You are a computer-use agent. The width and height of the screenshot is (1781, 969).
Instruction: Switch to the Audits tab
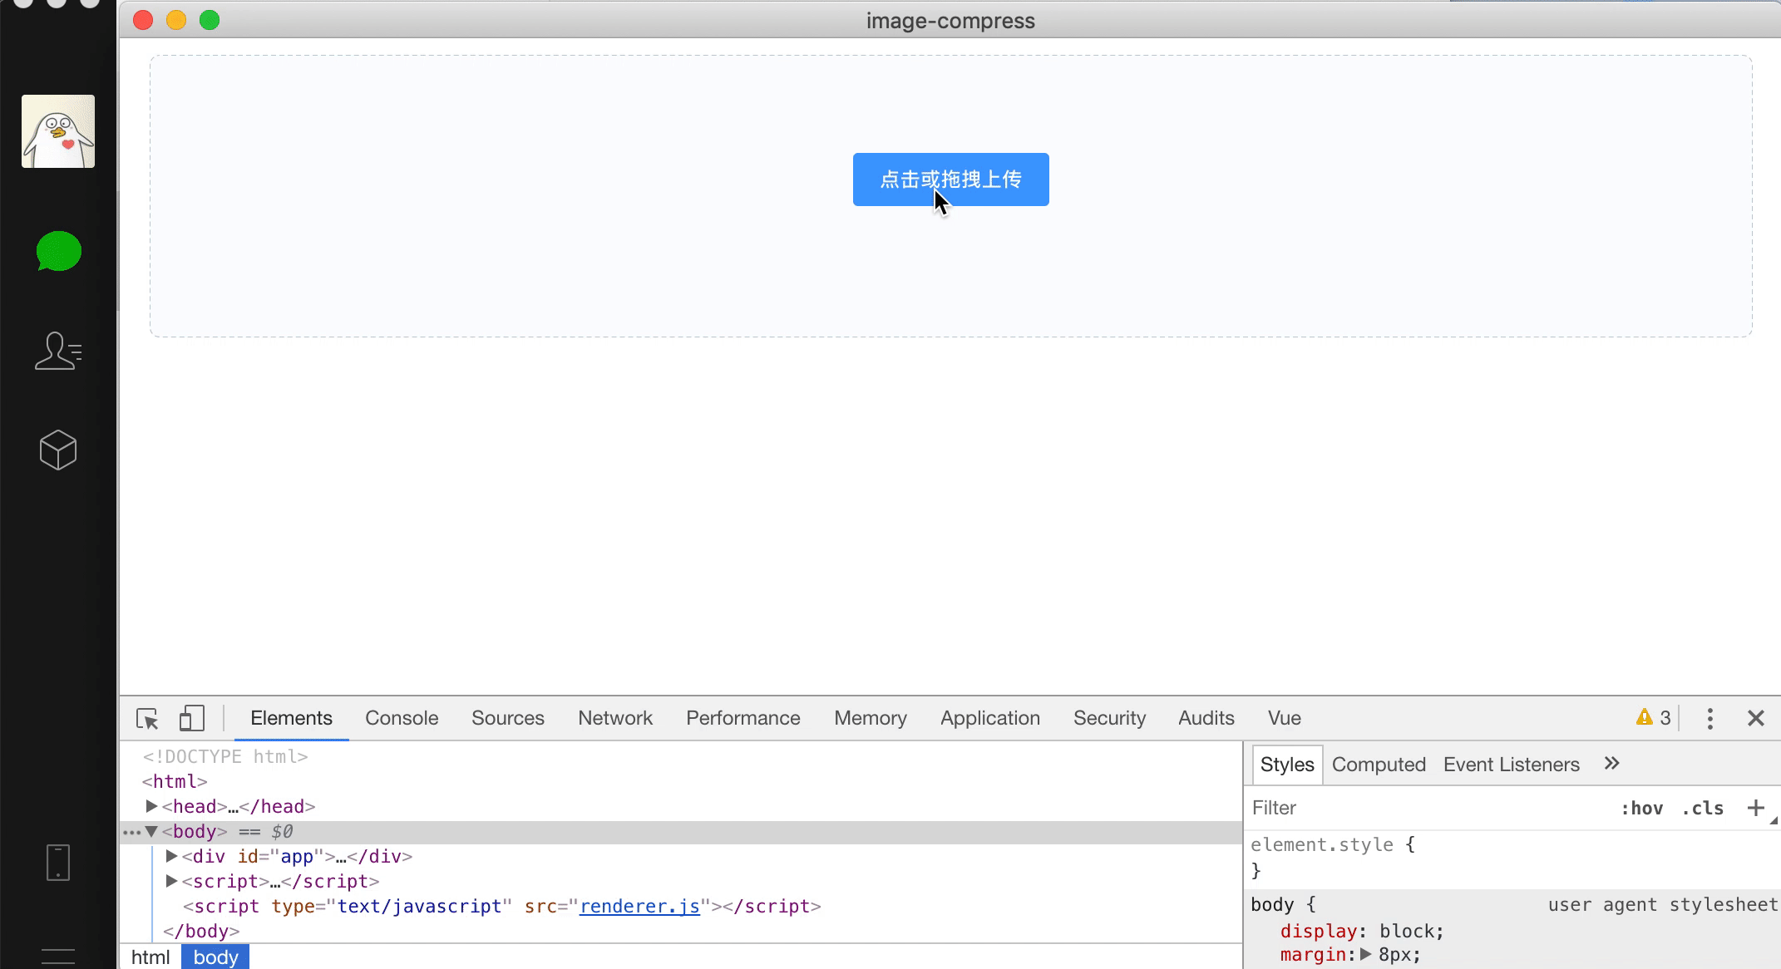click(x=1206, y=718)
